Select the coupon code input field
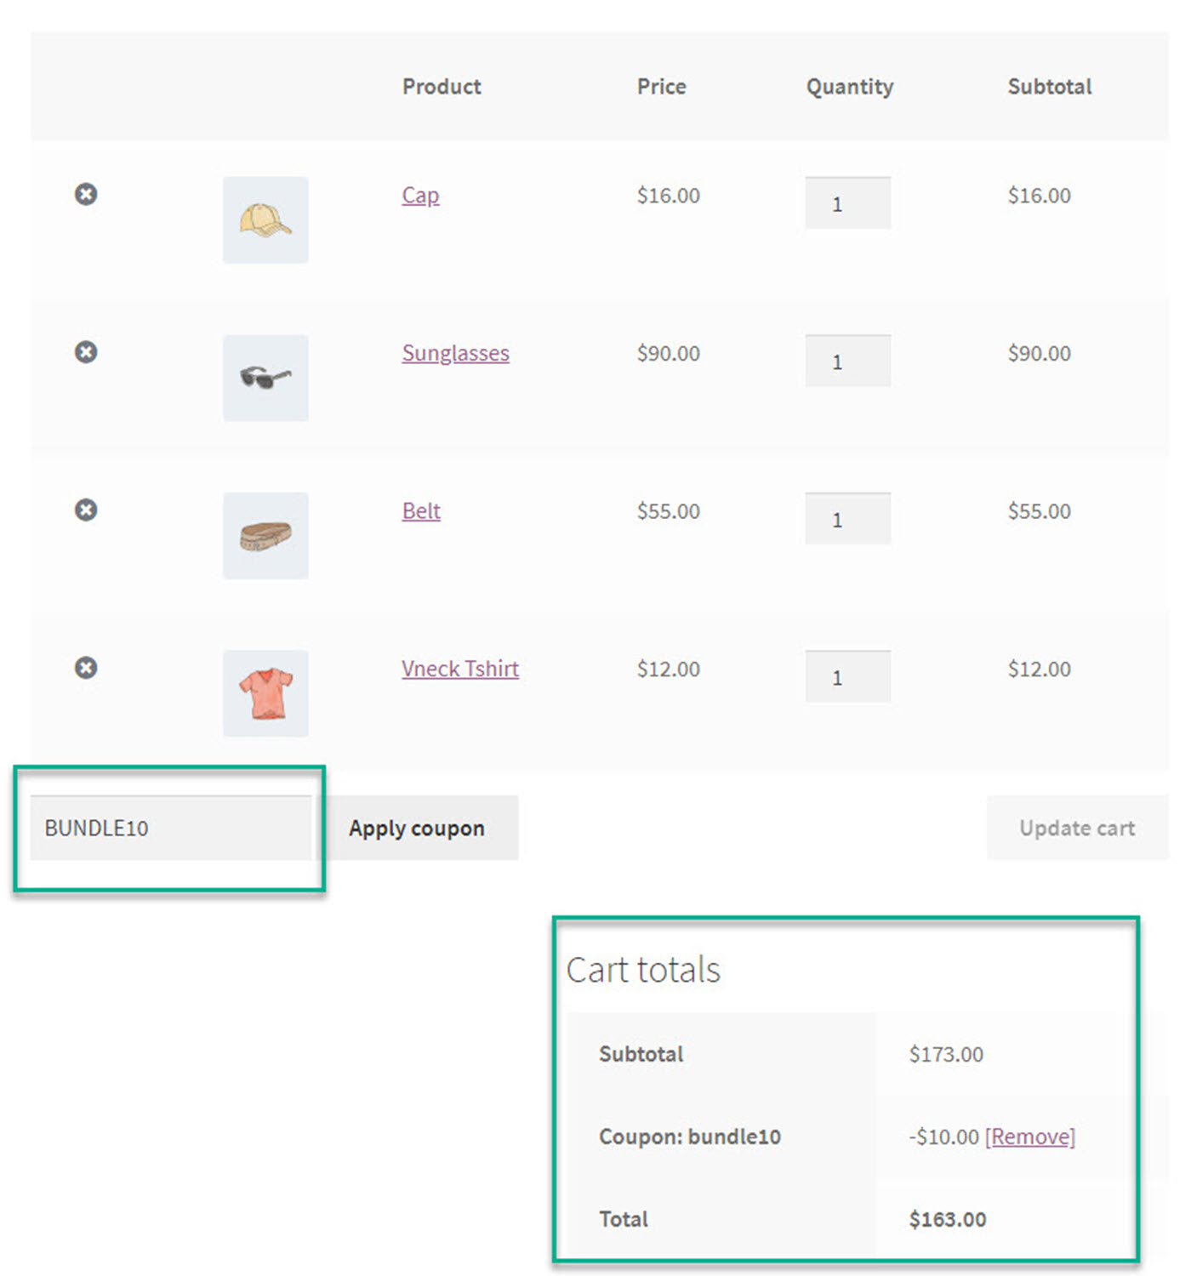 [x=172, y=827]
